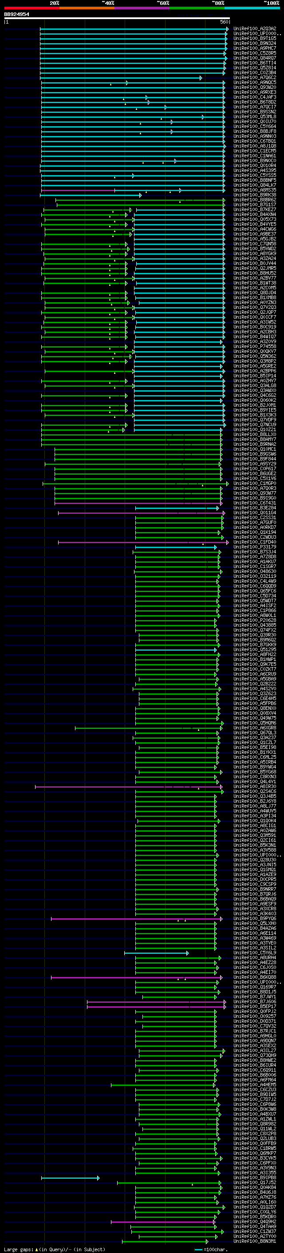This screenshot has height=1253, width=284.
Task: Click the label UniRef100_A9RXE3
Action: (x=255, y=92)
